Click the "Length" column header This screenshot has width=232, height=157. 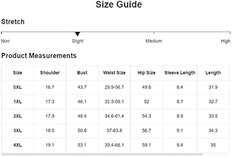(x=213, y=73)
